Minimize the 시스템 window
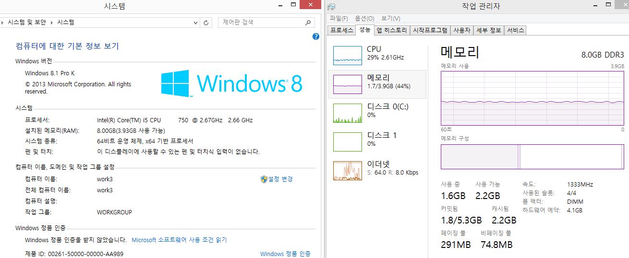This screenshot has height=258, width=629. tap(280, 4)
